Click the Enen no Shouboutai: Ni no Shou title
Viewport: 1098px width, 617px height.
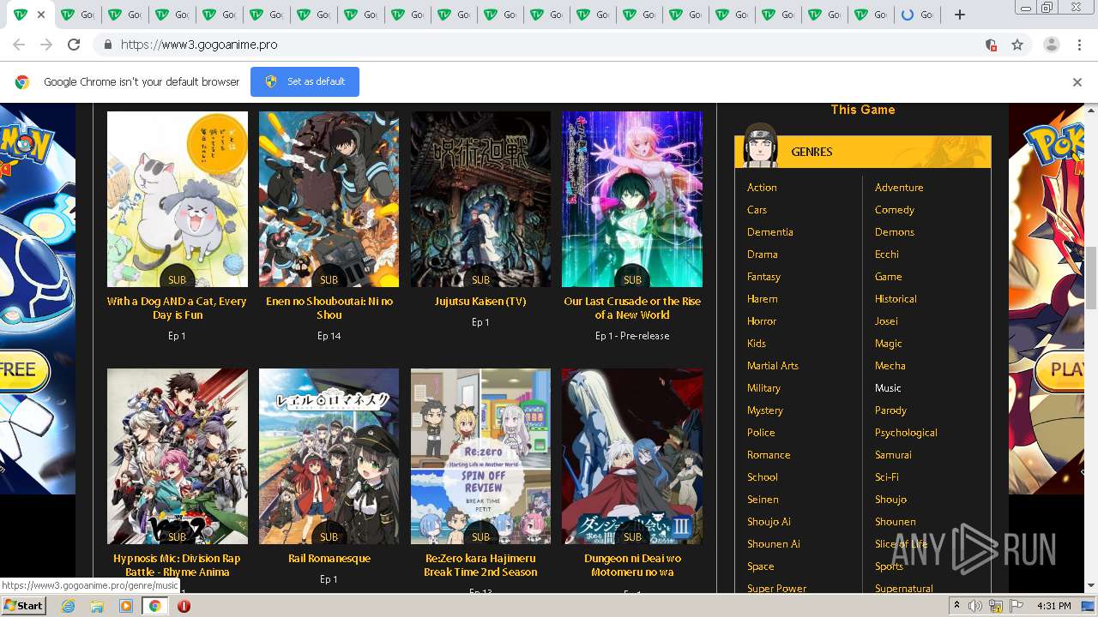pos(329,308)
